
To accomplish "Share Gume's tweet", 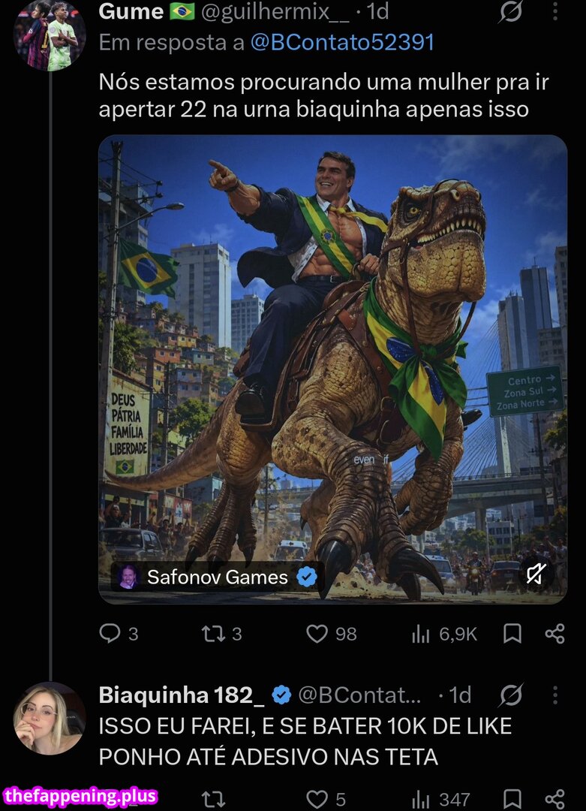I will point(555,634).
